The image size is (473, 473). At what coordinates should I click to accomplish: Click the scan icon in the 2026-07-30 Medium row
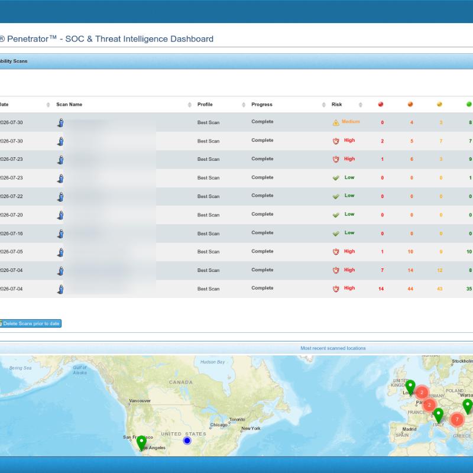tap(61, 122)
